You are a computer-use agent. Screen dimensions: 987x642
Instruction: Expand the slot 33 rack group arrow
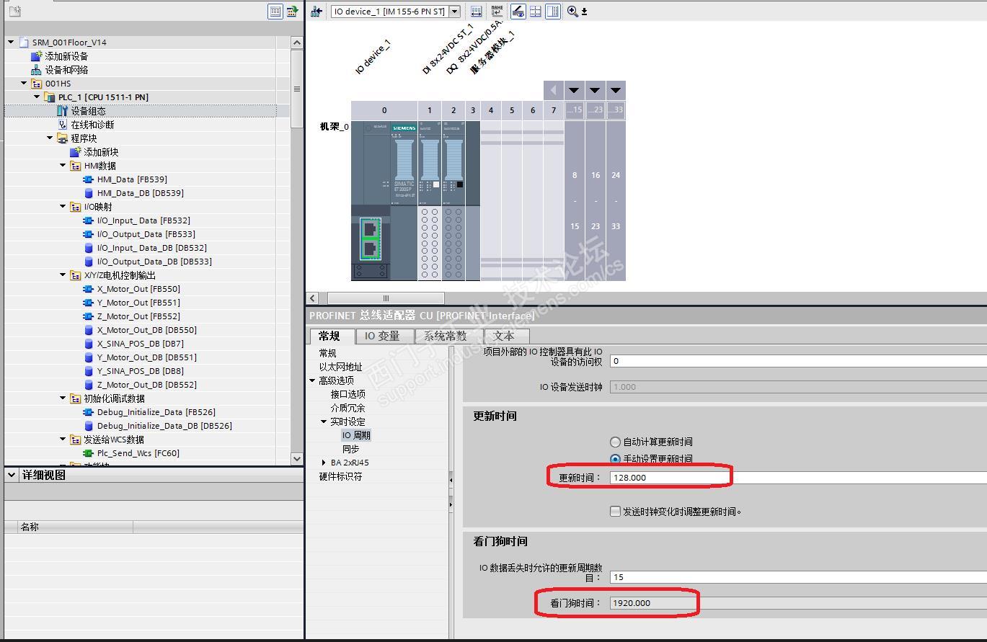(x=616, y=91)
